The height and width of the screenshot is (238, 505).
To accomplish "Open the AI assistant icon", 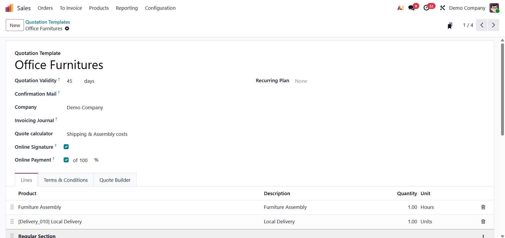I will [400, 8].
